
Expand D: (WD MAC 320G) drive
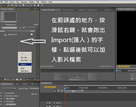point(1,96)
